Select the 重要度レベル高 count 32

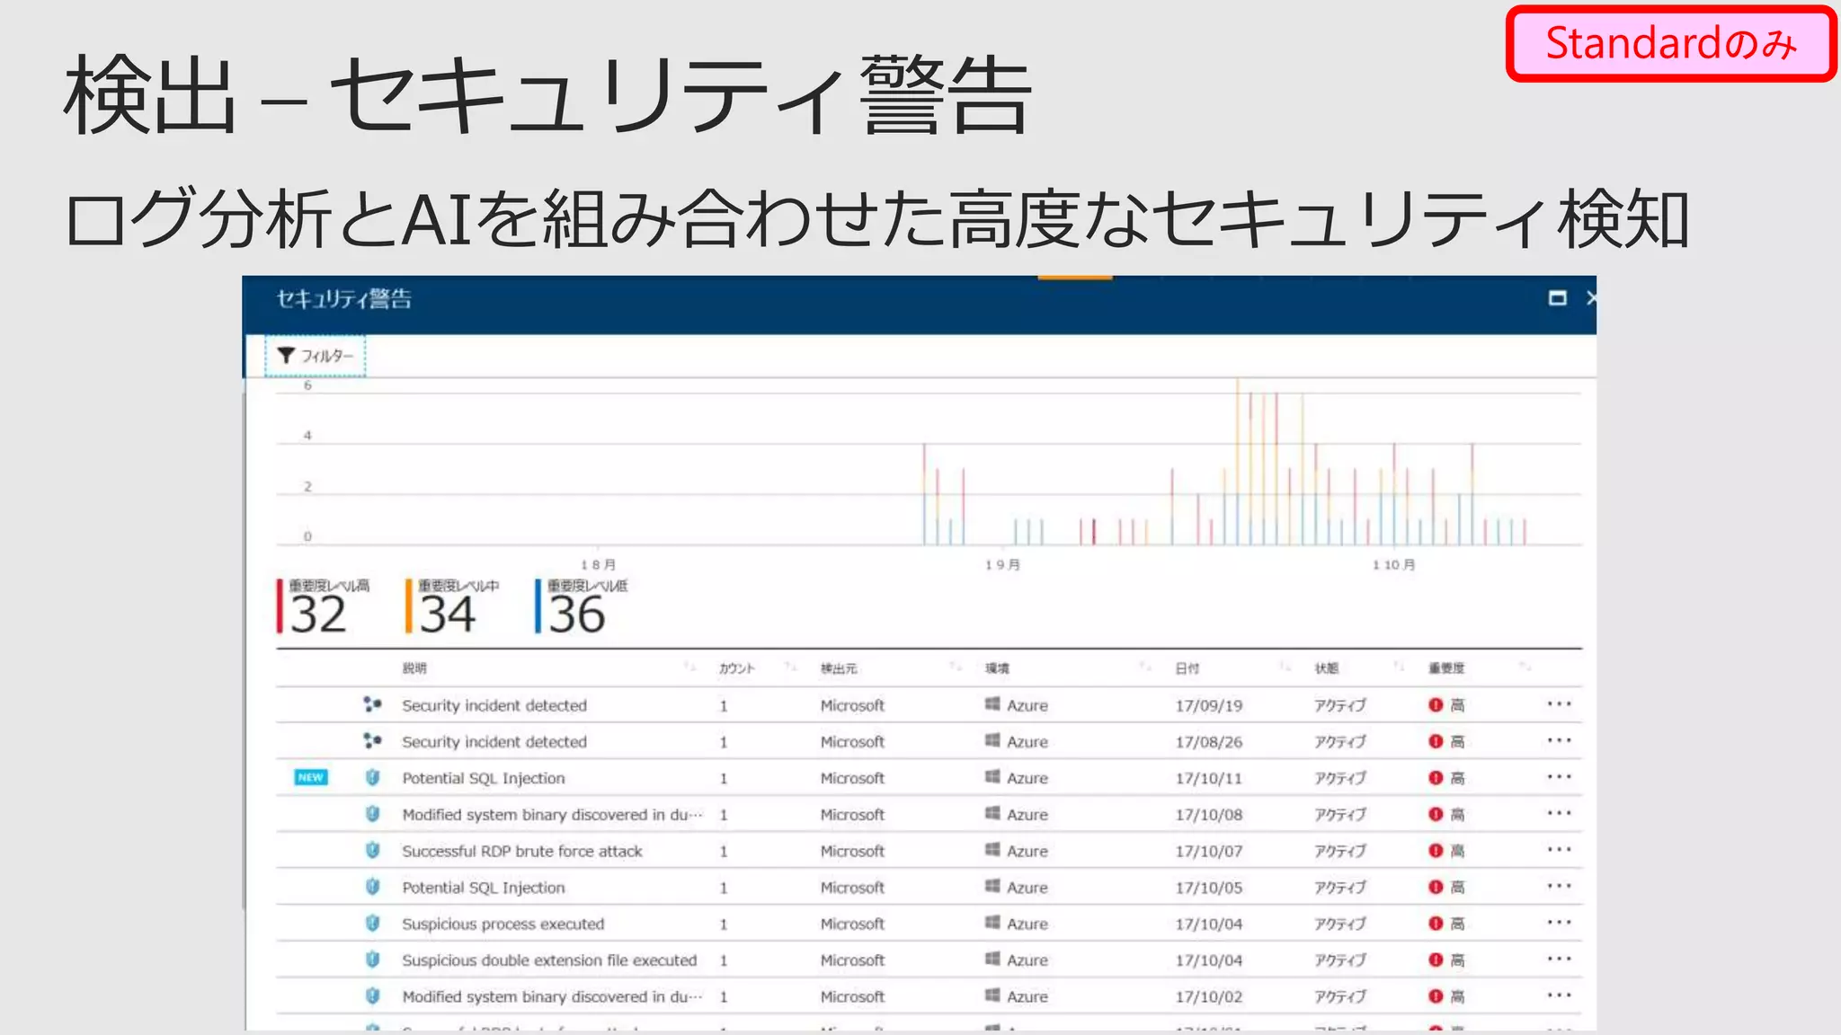[318, 615]
